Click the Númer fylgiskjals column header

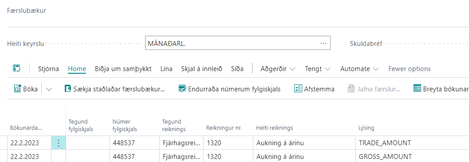tap(125, 125)
